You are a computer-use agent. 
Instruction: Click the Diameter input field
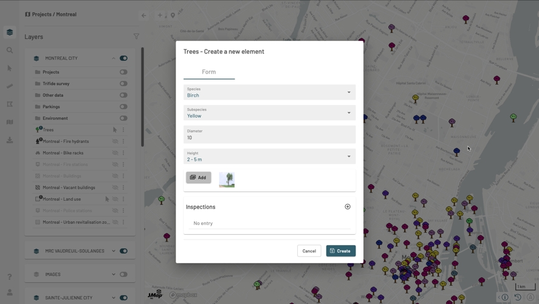click(269, 135)
